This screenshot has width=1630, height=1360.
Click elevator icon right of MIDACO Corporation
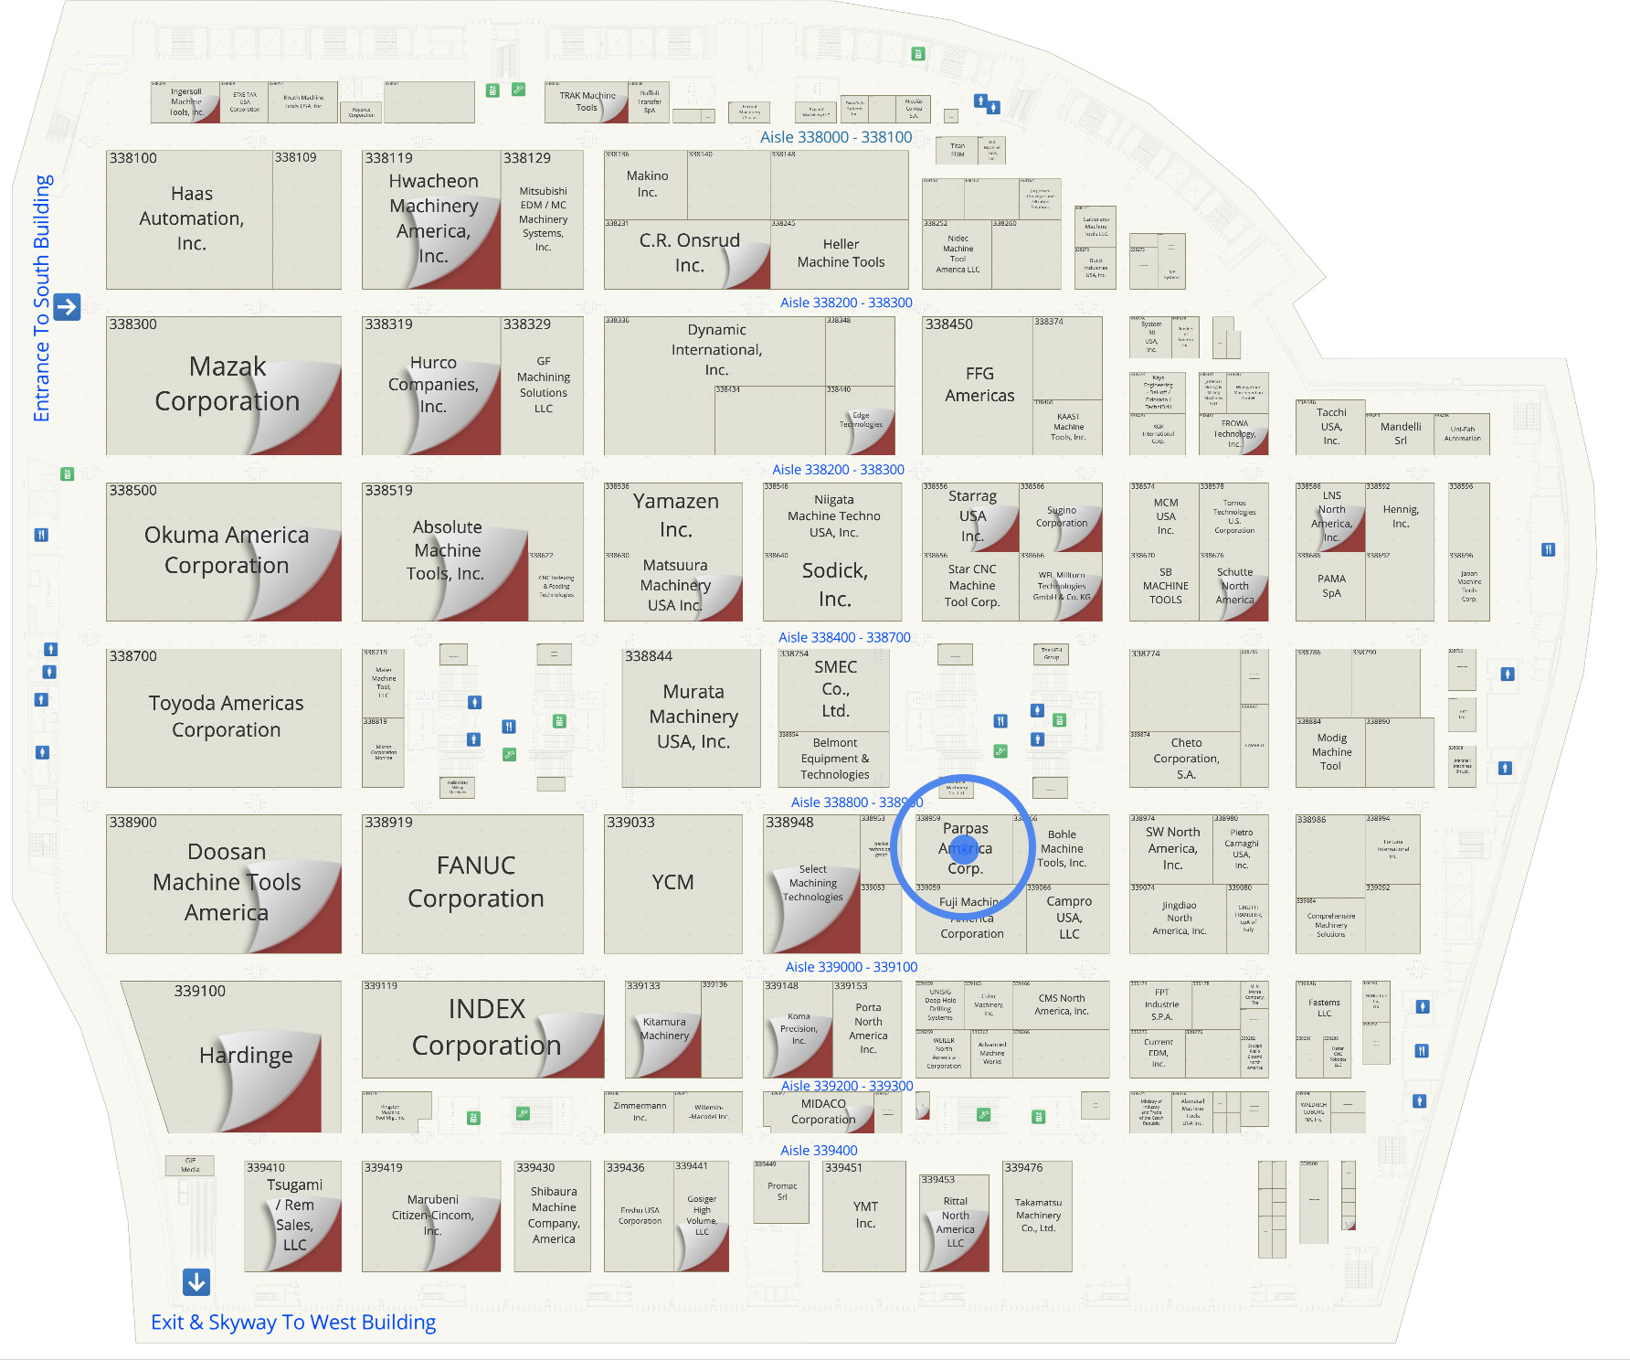click(1038, 1117)
